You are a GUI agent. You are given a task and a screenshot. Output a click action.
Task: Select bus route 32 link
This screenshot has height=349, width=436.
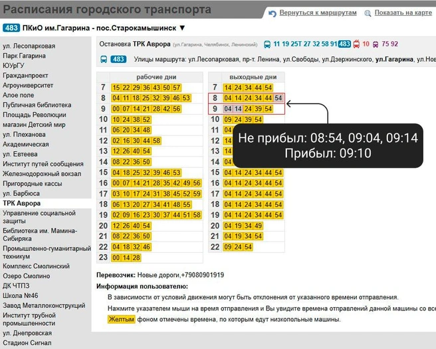tap(316, 44)
